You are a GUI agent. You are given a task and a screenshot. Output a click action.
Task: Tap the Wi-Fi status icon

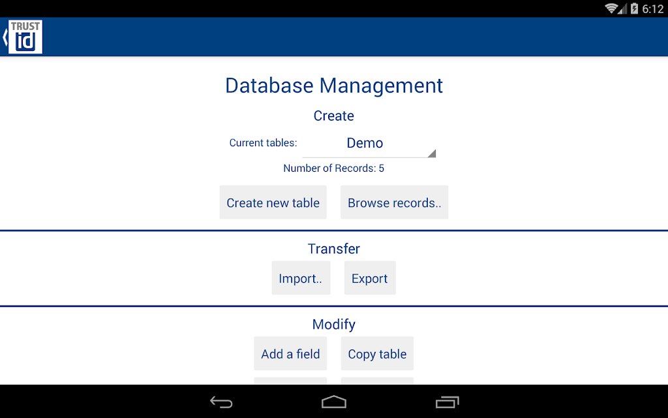[611, 8]
